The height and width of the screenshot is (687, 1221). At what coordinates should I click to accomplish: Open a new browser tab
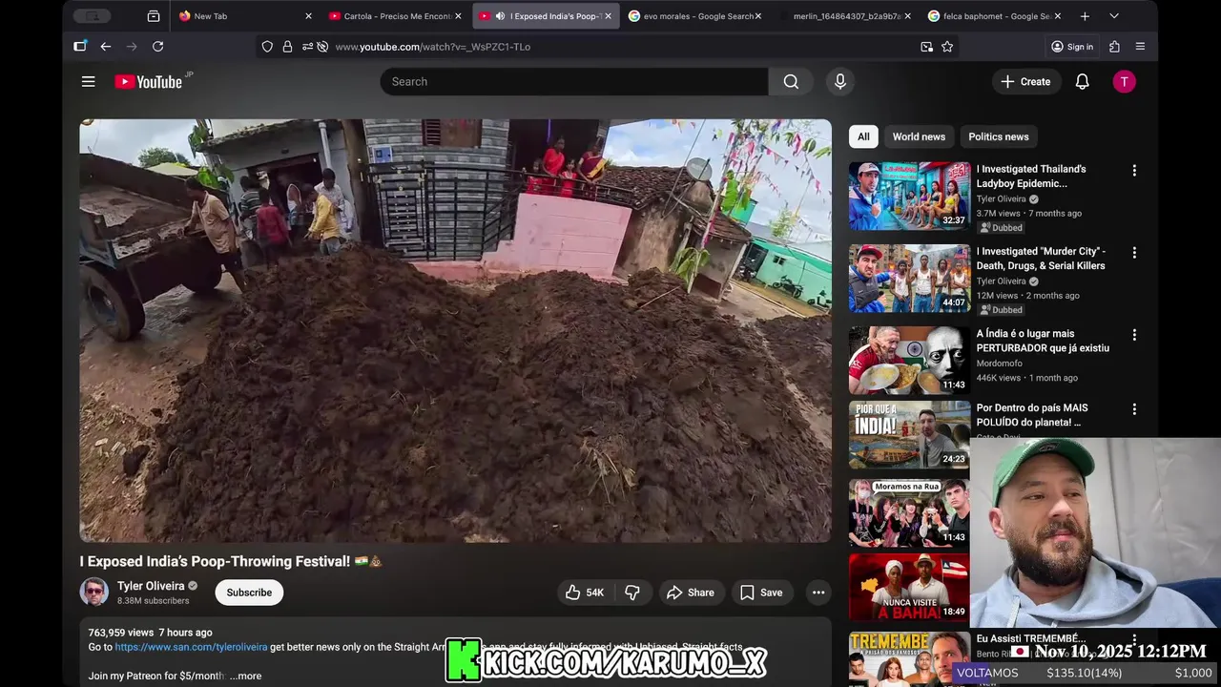click(x=1085, y=16)
